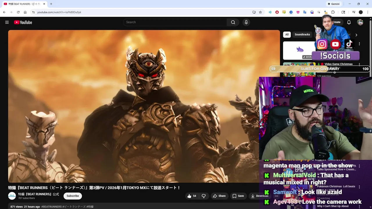Show more filter chips with the arrow

[356, 35]
